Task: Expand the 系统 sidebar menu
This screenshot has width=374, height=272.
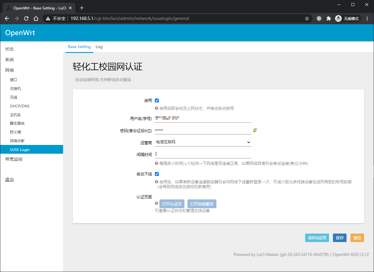Action: tap(9, 60)
